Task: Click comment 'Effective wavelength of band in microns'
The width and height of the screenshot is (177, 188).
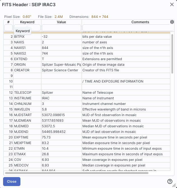Action: pyautogui.click(x=114, y=109)
